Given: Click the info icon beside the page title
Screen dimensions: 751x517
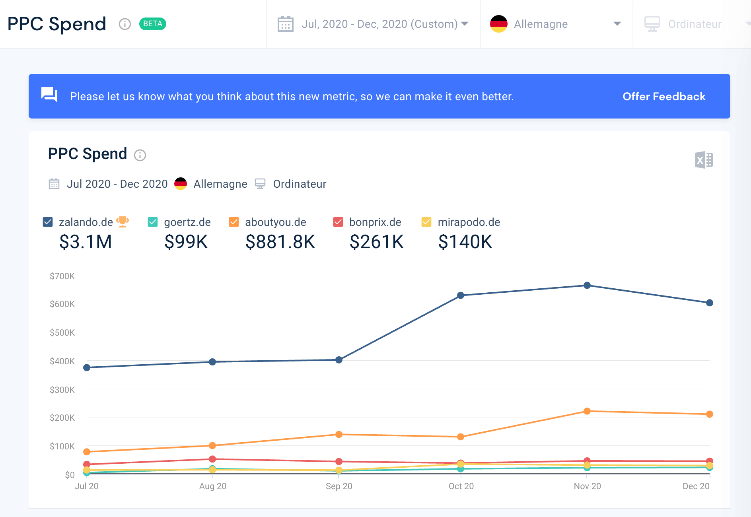Looking at the screenshot, I should (125, 24).
